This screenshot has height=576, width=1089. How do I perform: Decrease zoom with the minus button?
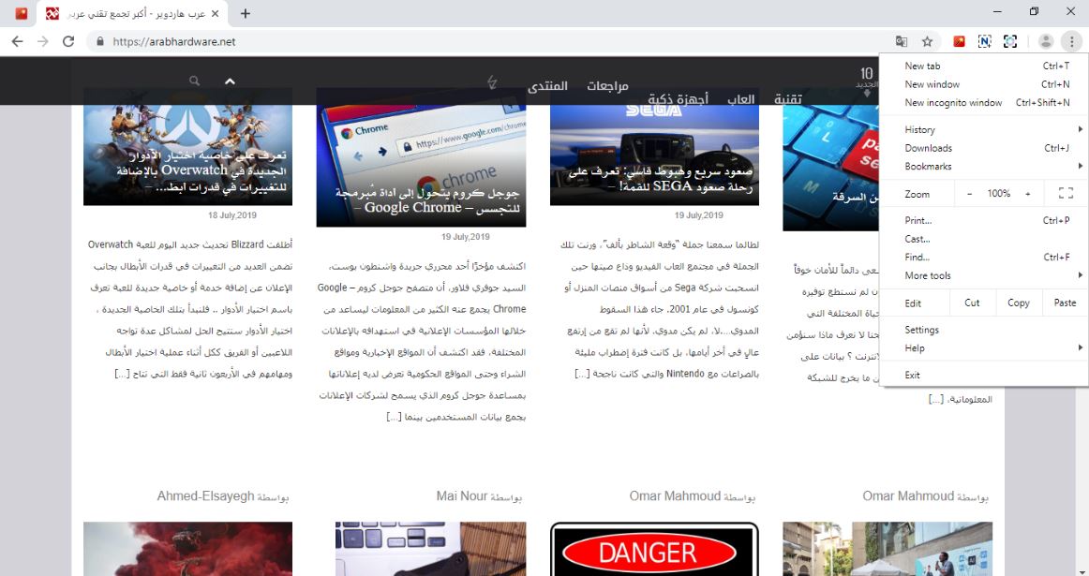click(970, 194)
